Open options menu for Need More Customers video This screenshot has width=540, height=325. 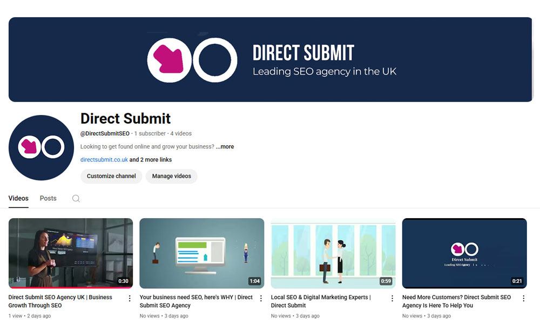coord(523,299)
